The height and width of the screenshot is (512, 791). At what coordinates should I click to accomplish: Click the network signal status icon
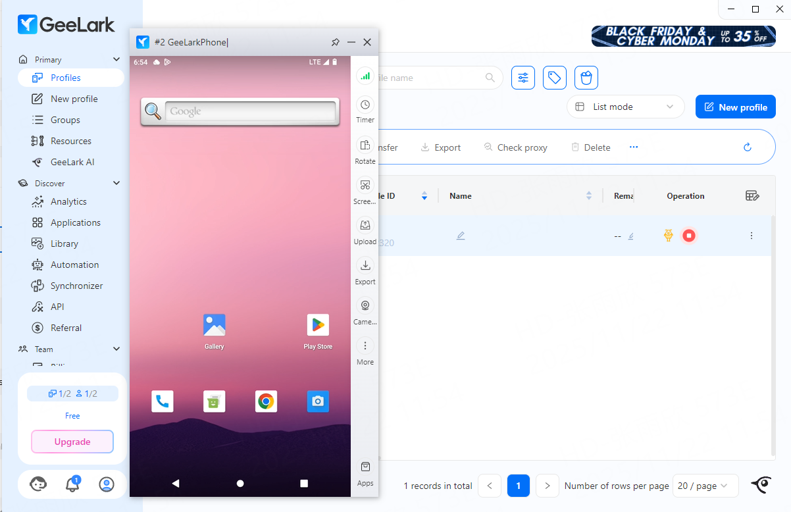tap(365, 76)
